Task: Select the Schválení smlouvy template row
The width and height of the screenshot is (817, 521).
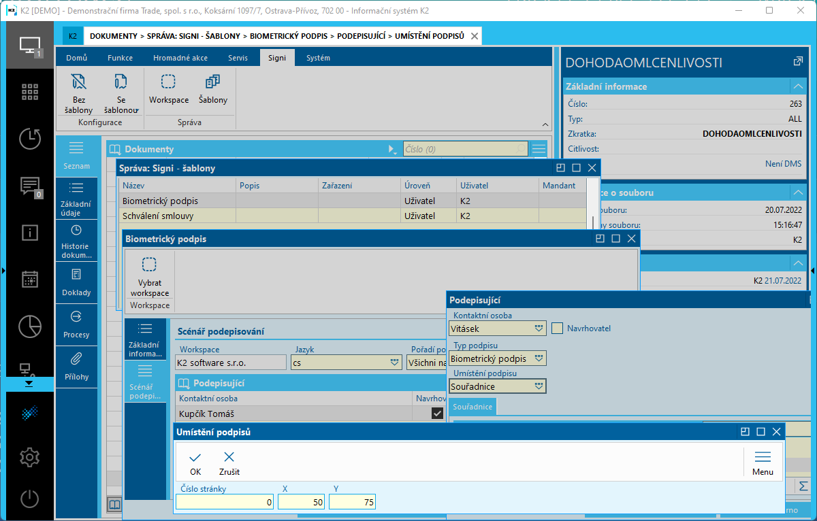Action: click(x=353, y=216)
